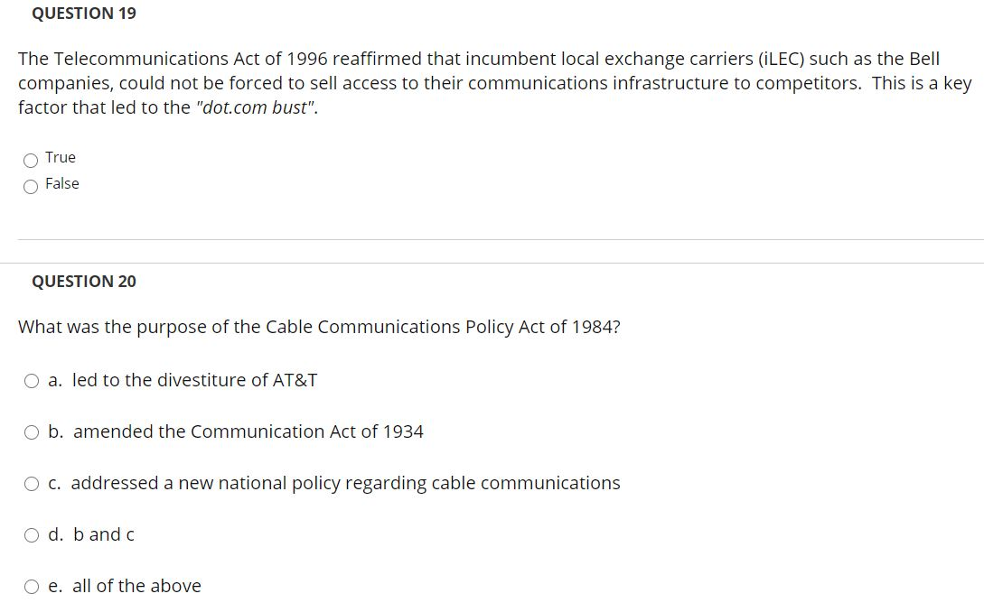Click the radio button beside option d
984x603 pixels.
tap(31, 534)
